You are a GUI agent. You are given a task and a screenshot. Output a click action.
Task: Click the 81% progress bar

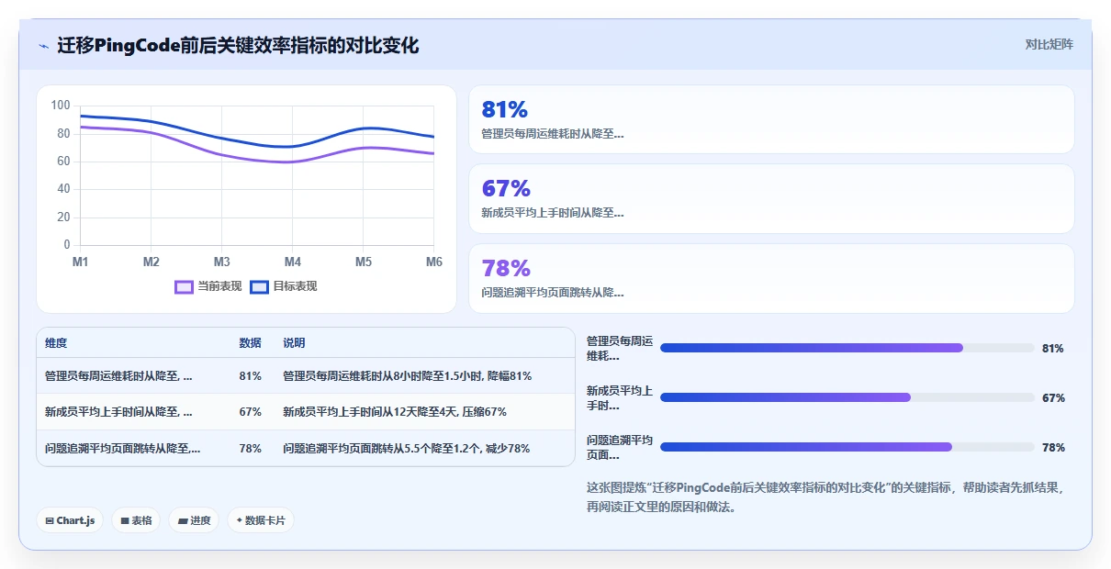click(x=847, y=348)
